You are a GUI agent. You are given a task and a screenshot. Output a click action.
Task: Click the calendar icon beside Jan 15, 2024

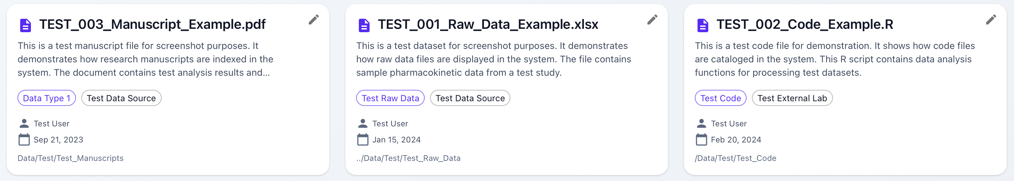(363, 140)
